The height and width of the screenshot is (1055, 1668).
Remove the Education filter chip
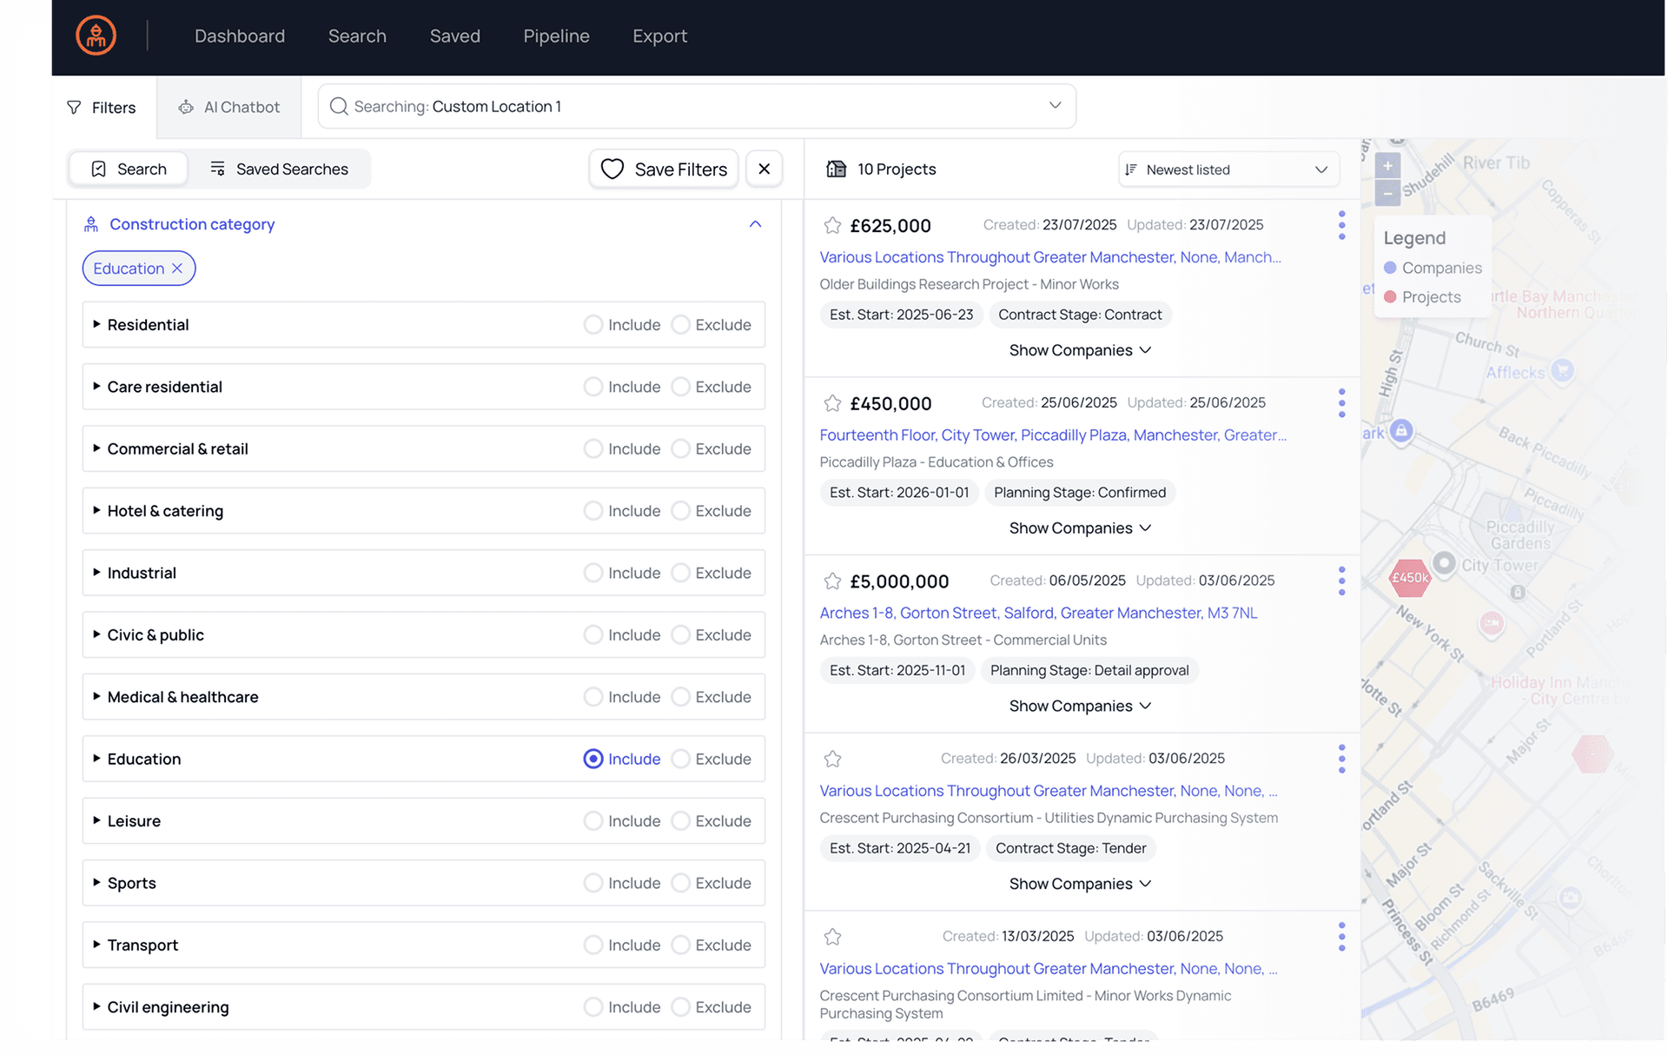177,269
